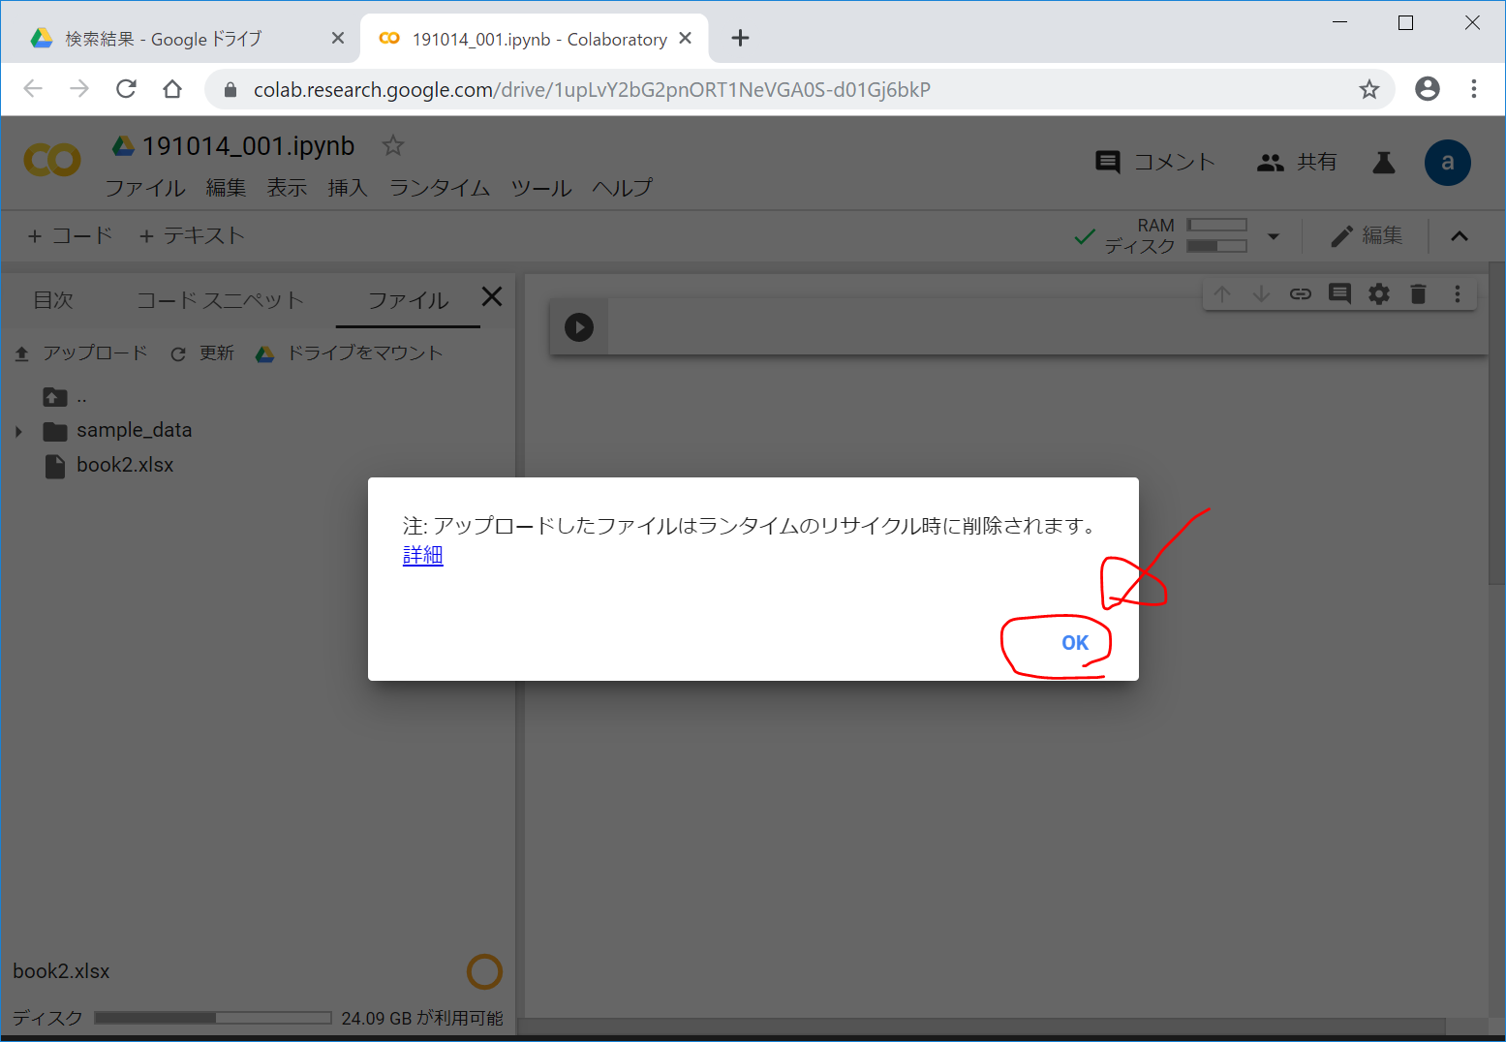Expand the sample_data folder
The height and width of the screenshot is (1042, 1506).
pos(18,431)
